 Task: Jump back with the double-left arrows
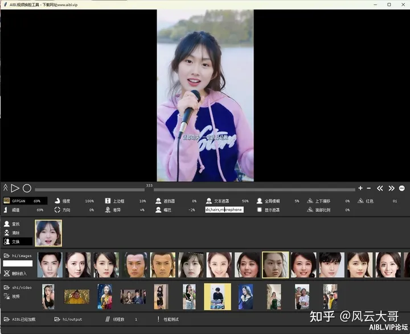coord(380,188)
